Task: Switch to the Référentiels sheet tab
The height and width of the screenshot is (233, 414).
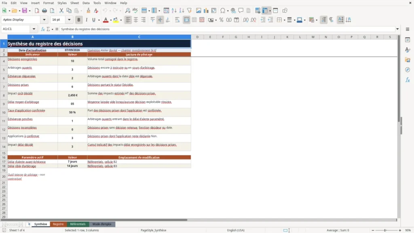Action: point(78,224)
